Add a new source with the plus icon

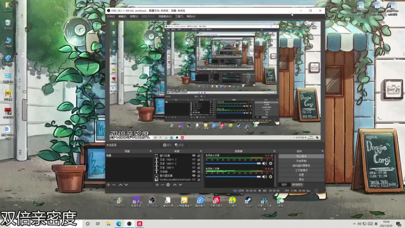(157, 185)
